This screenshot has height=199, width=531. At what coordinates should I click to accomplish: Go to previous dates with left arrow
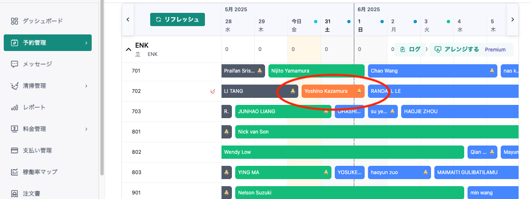pos(128,19)
